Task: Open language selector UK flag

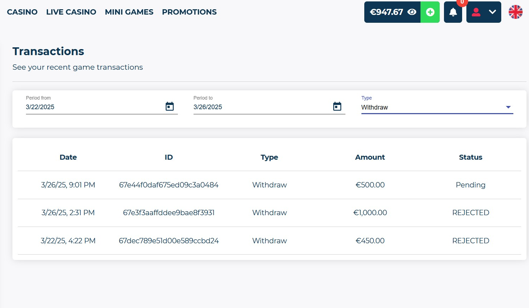Action: [x=515, y=12]
